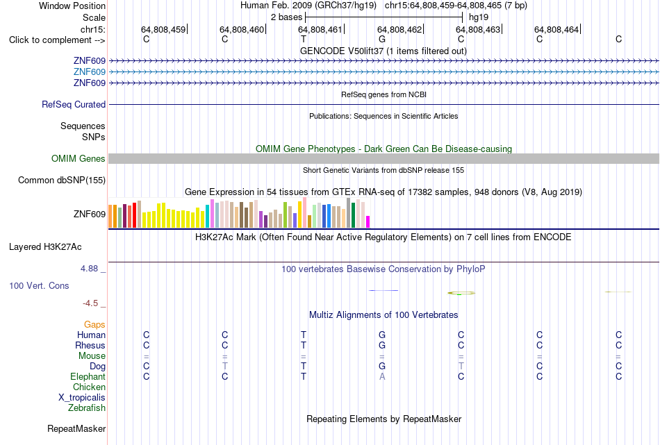This screenshot has height=445, width=660.
Task: Click the 'A' base in the Elephant row
Action: tap(382, 376)
